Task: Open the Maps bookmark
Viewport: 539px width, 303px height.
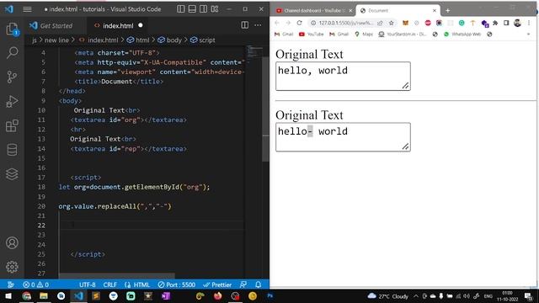Action: [x=364, y=34]
